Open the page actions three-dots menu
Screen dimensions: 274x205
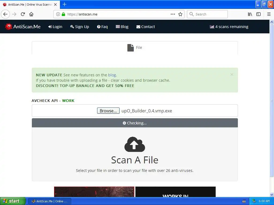[173, 14]
